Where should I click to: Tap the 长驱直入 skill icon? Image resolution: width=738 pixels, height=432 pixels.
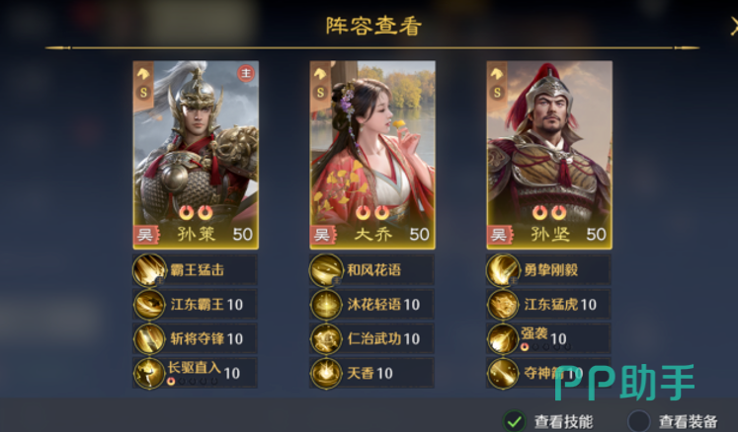point(149,373)
